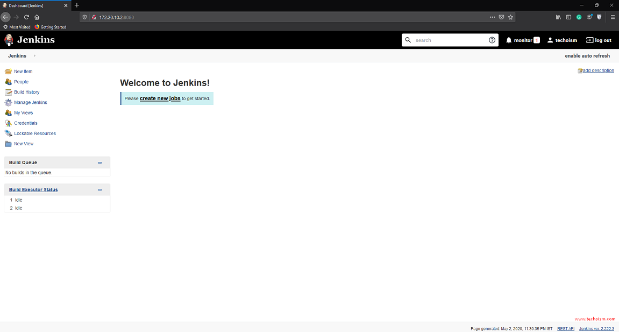Collapse the Build Queue panel

click(x=99, y=163)
